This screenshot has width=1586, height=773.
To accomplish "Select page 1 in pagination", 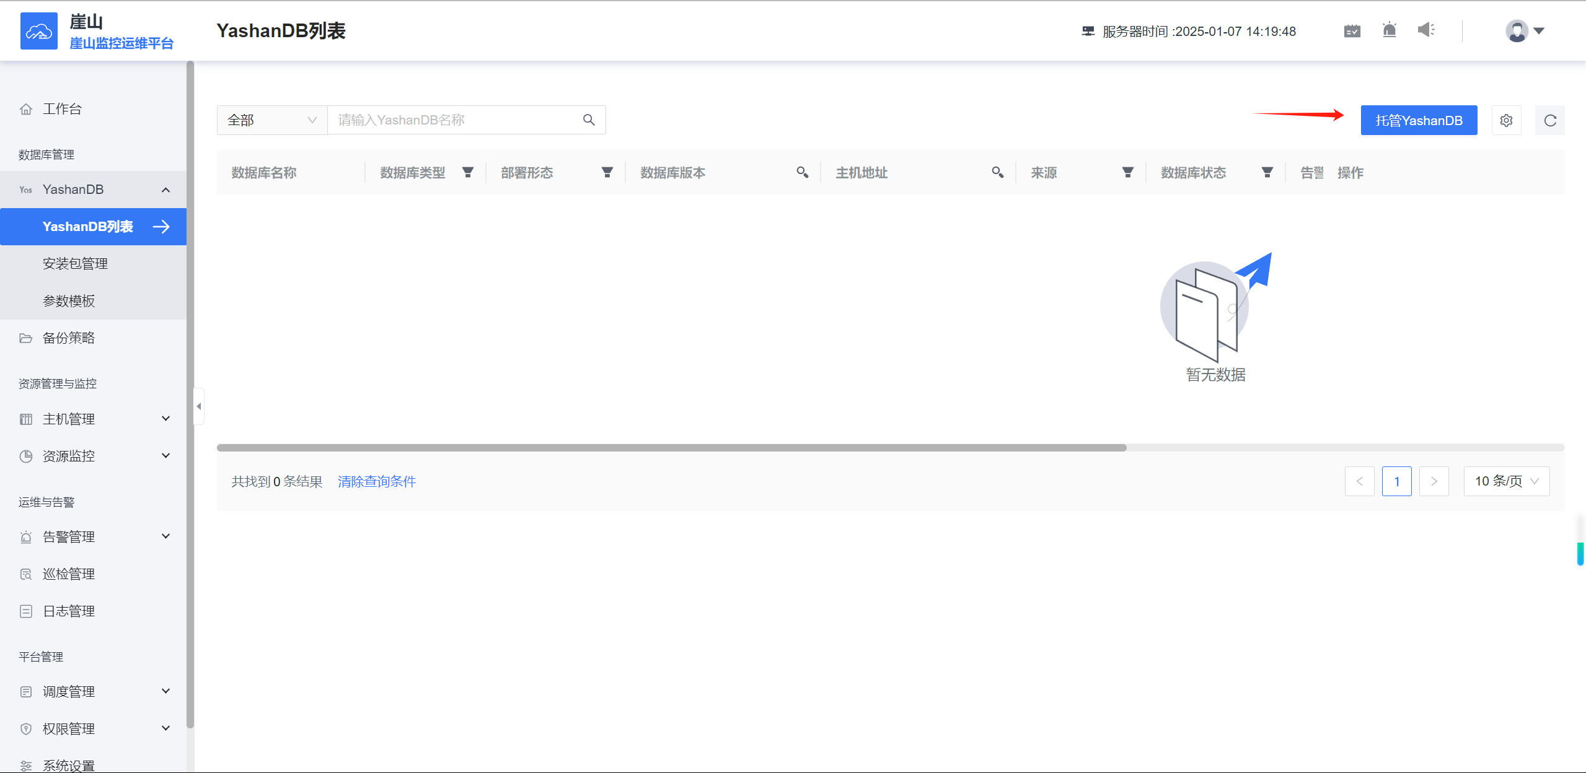I will coord(1396,481).
